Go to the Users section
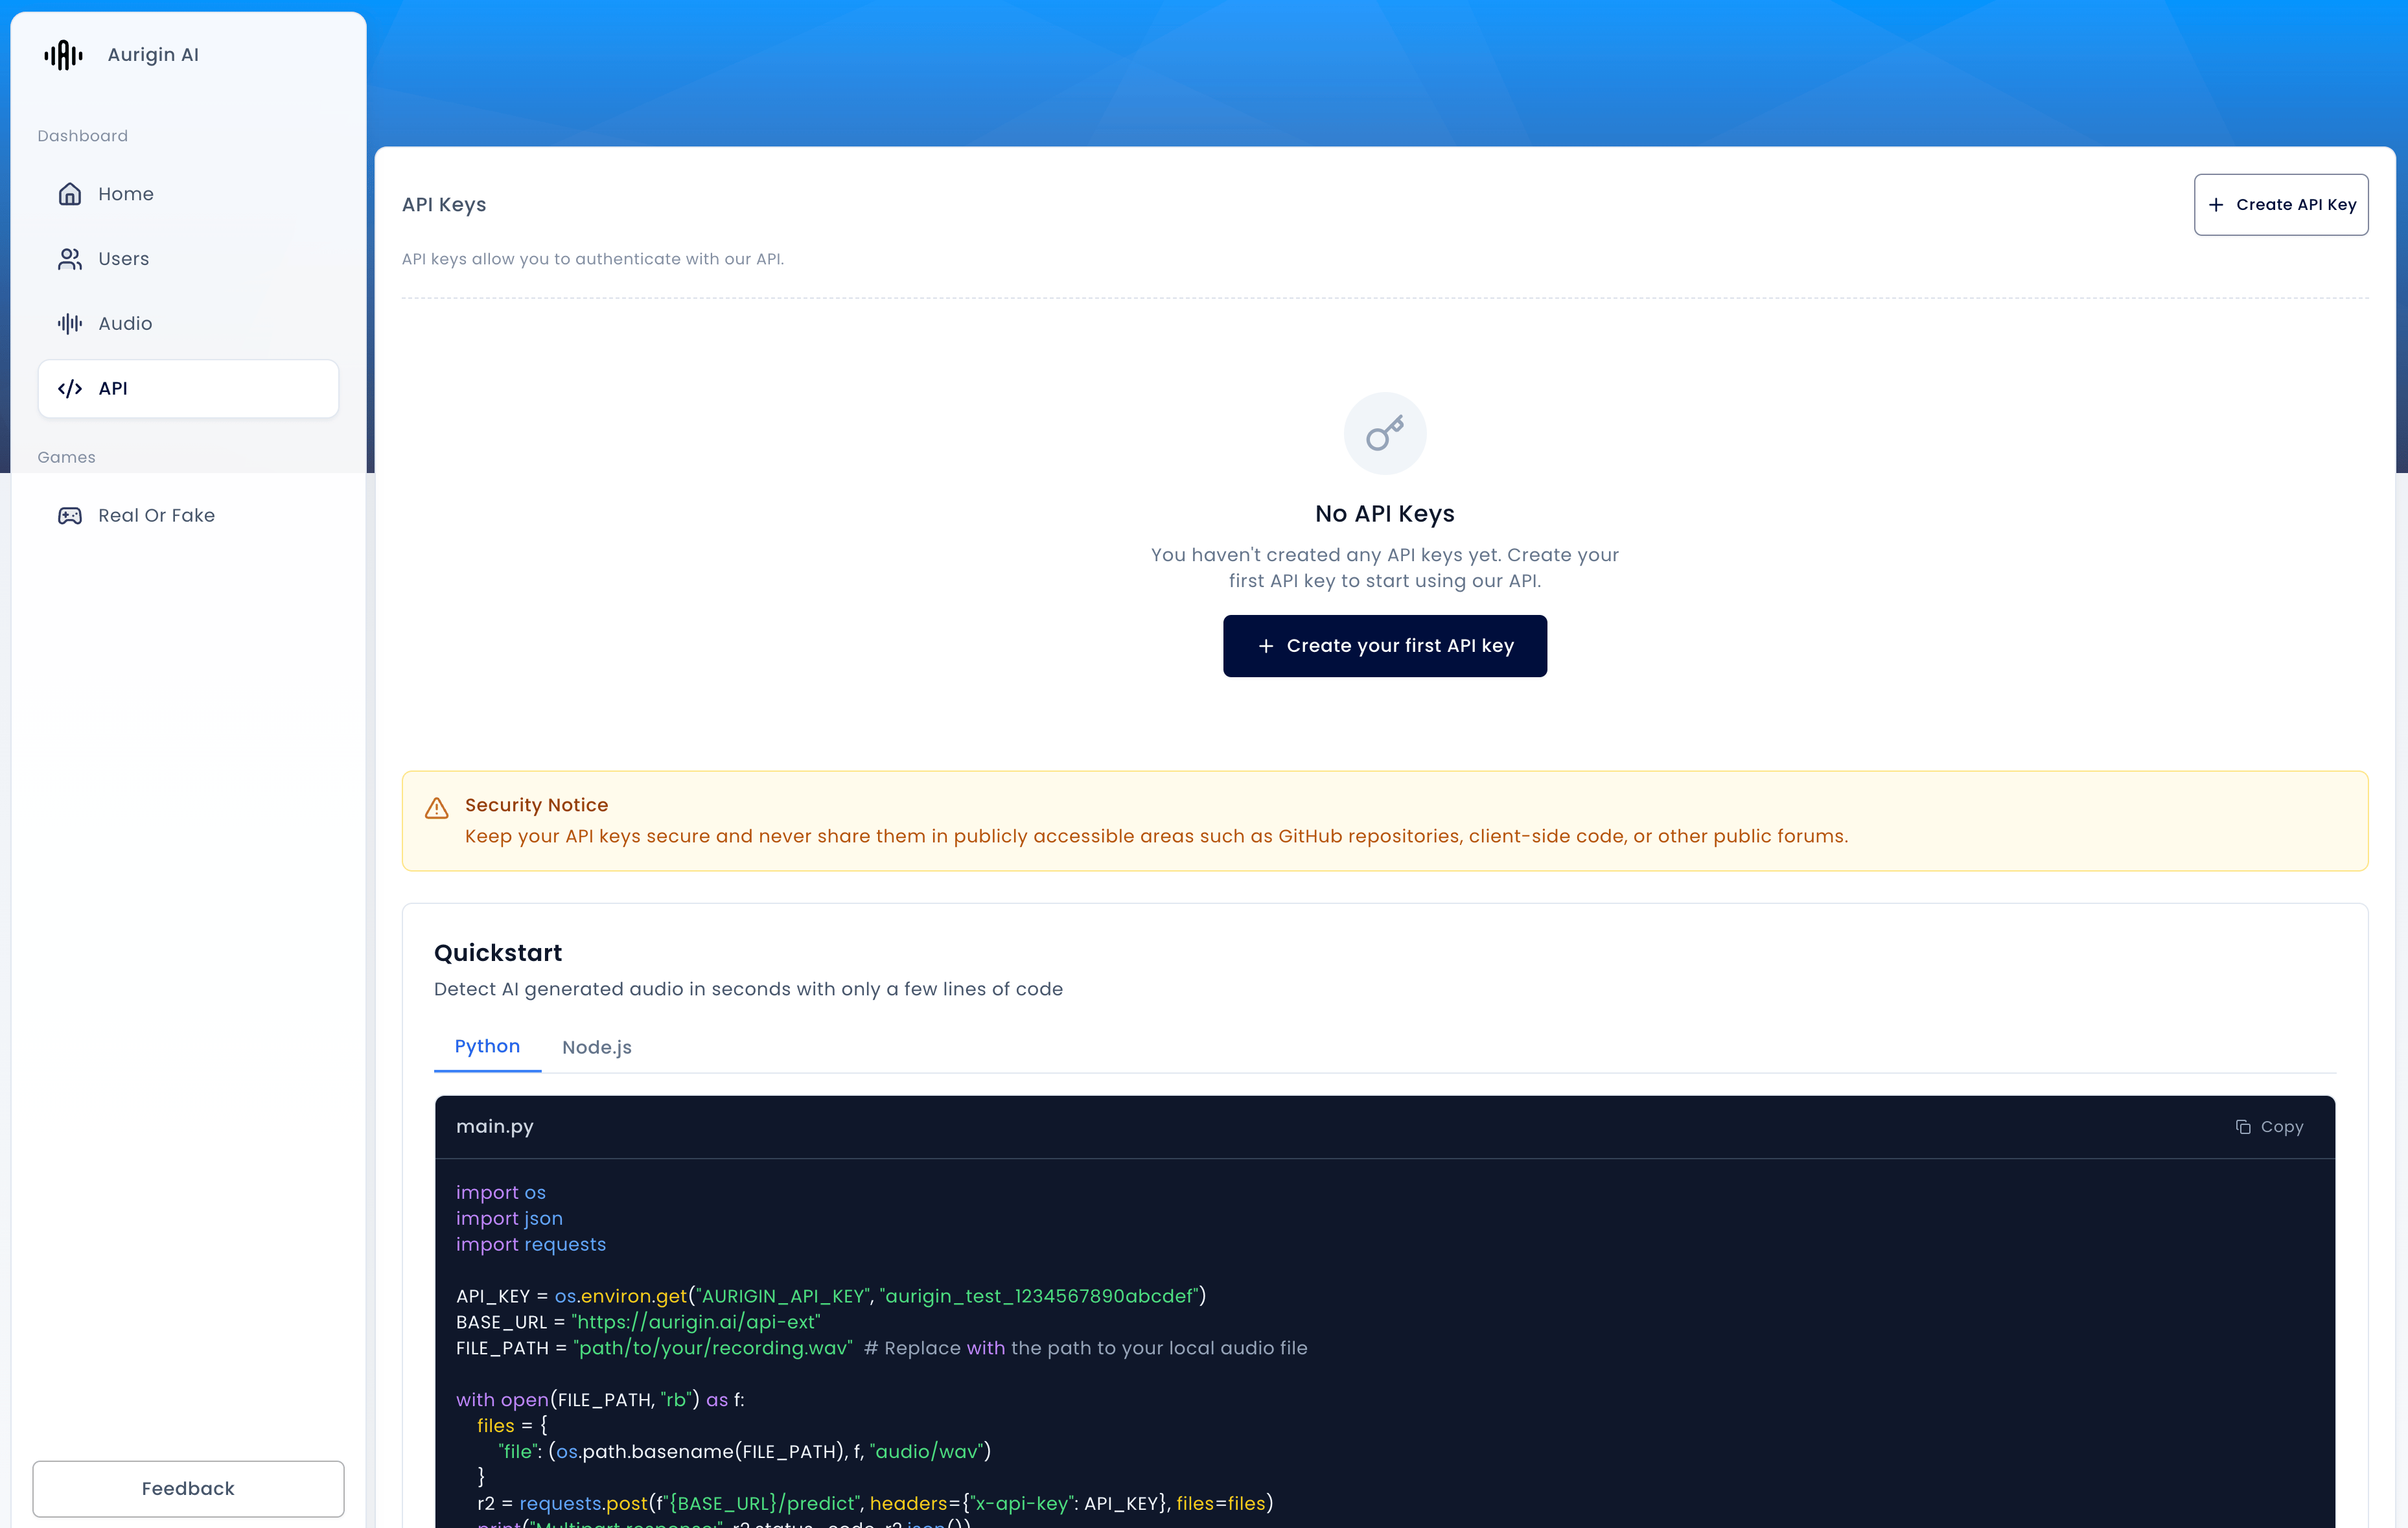The width and height of the screenshot is (2408, 1528). (x=188, y=259)
